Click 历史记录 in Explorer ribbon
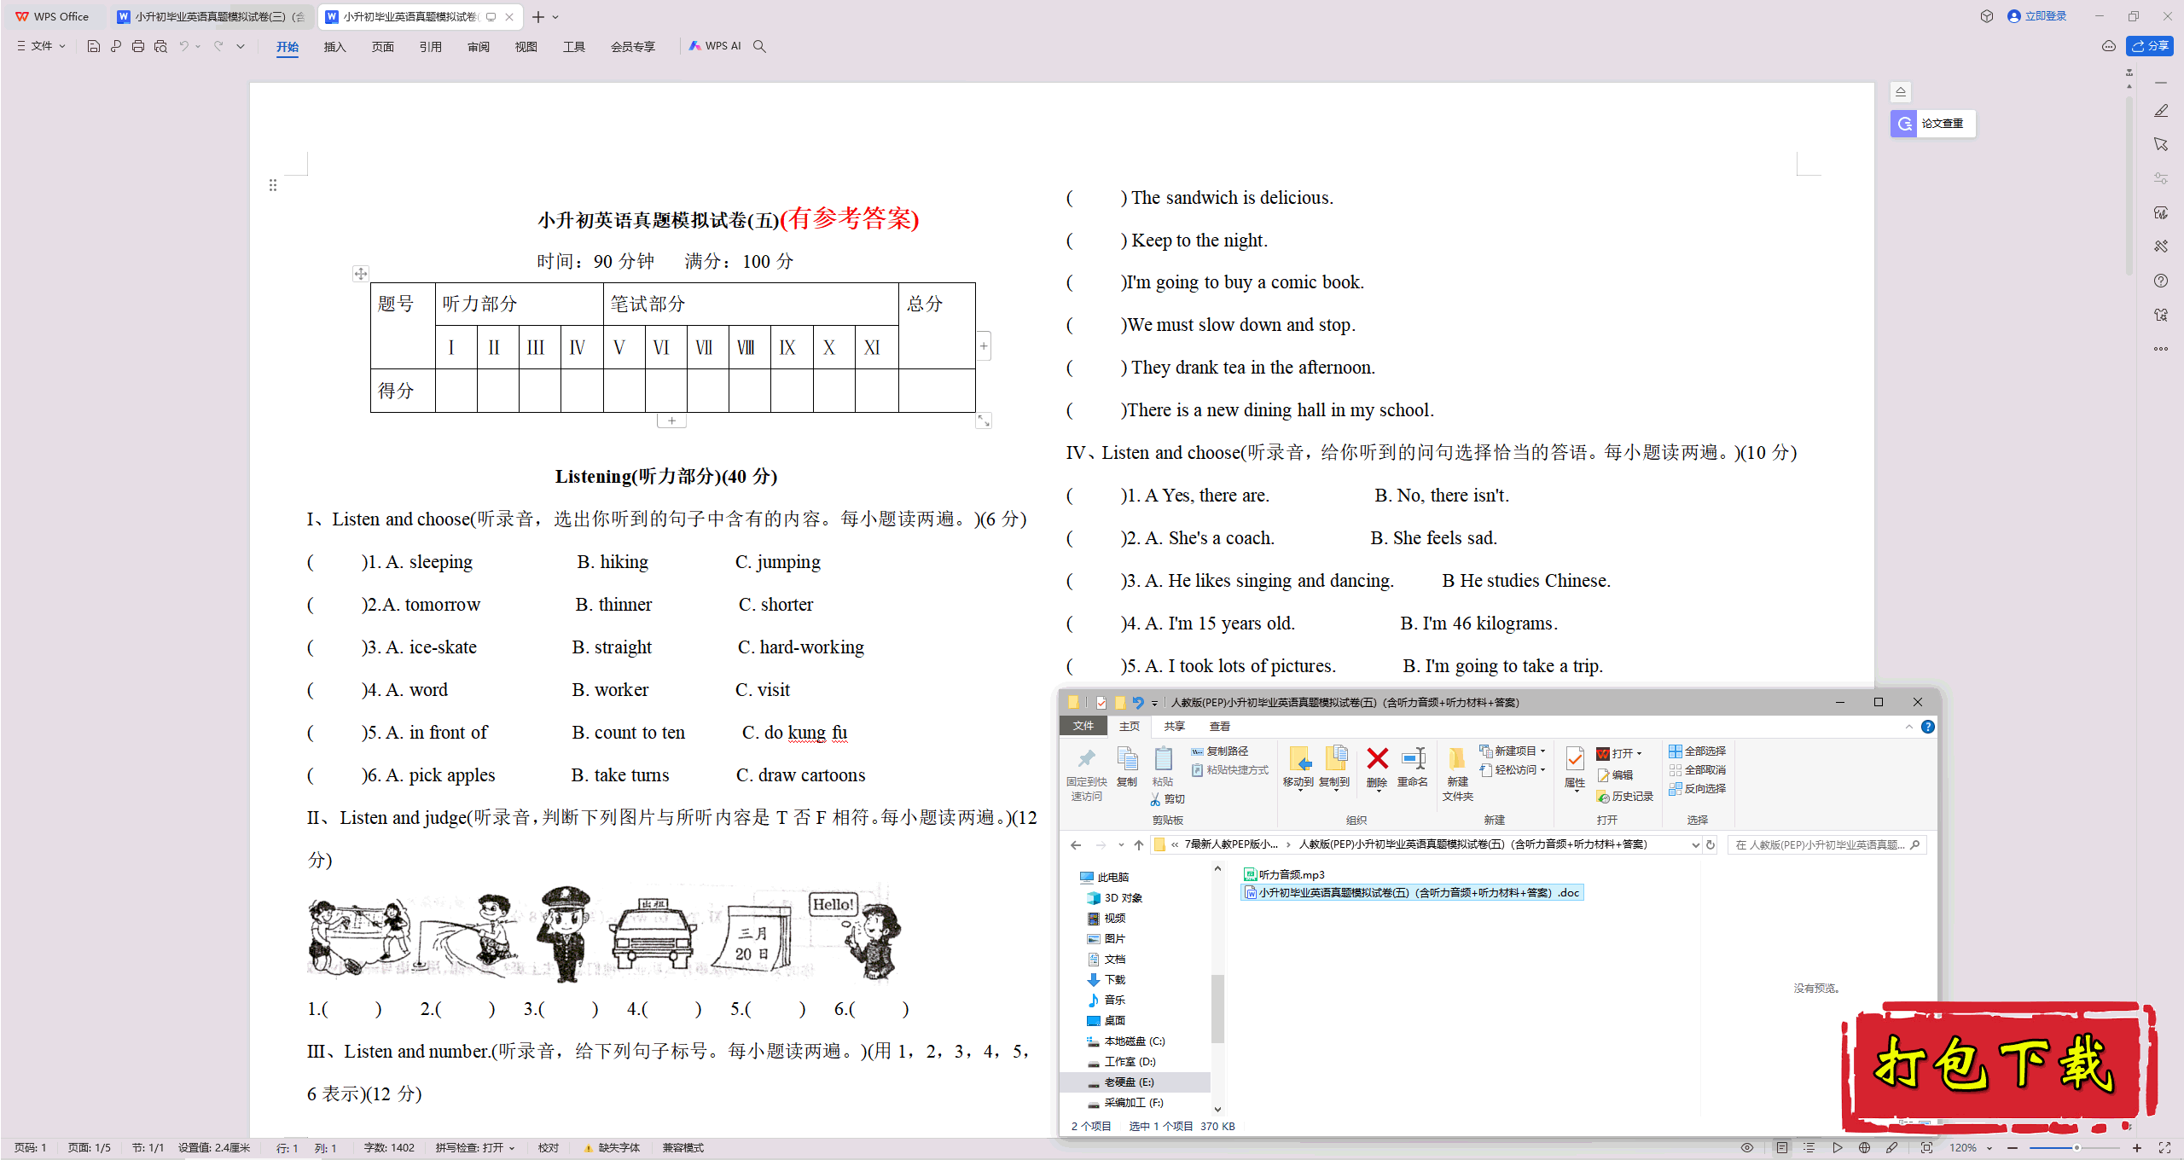The image size is (2184, 1160). click(1625, 797)
